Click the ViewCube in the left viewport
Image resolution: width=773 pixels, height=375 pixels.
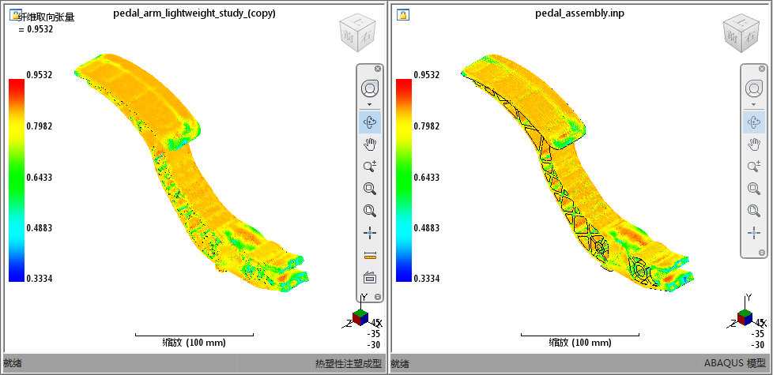click(357, 34)
